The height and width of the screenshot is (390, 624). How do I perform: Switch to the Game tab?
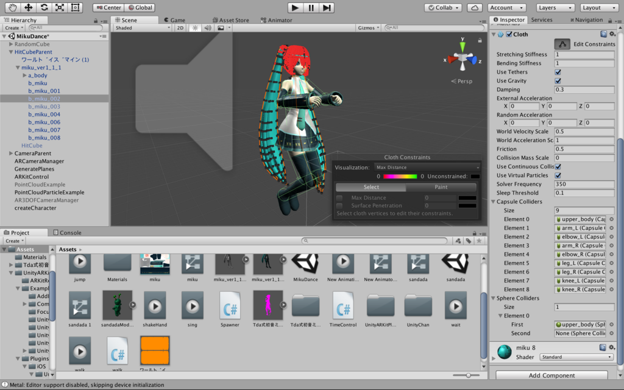click(175, 20)
